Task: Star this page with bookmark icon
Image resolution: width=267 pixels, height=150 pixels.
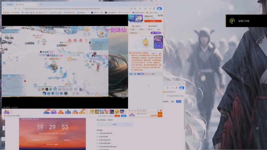Action: point(135,9)
